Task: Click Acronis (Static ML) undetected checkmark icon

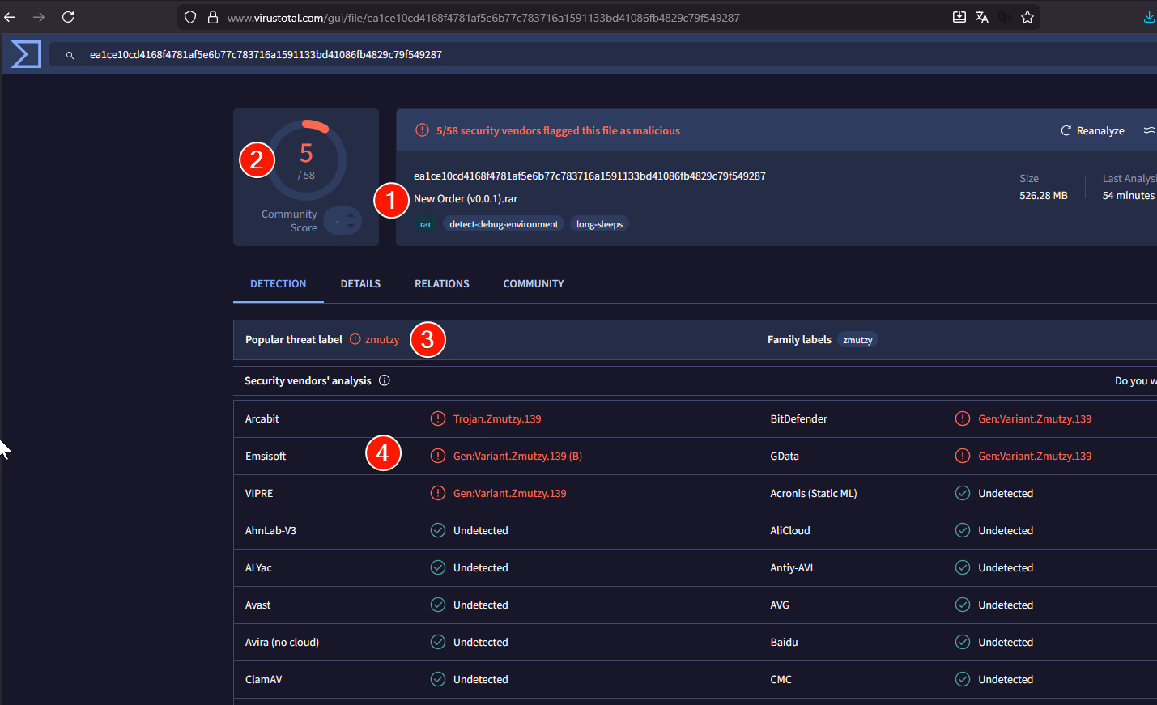Action: 963,493
